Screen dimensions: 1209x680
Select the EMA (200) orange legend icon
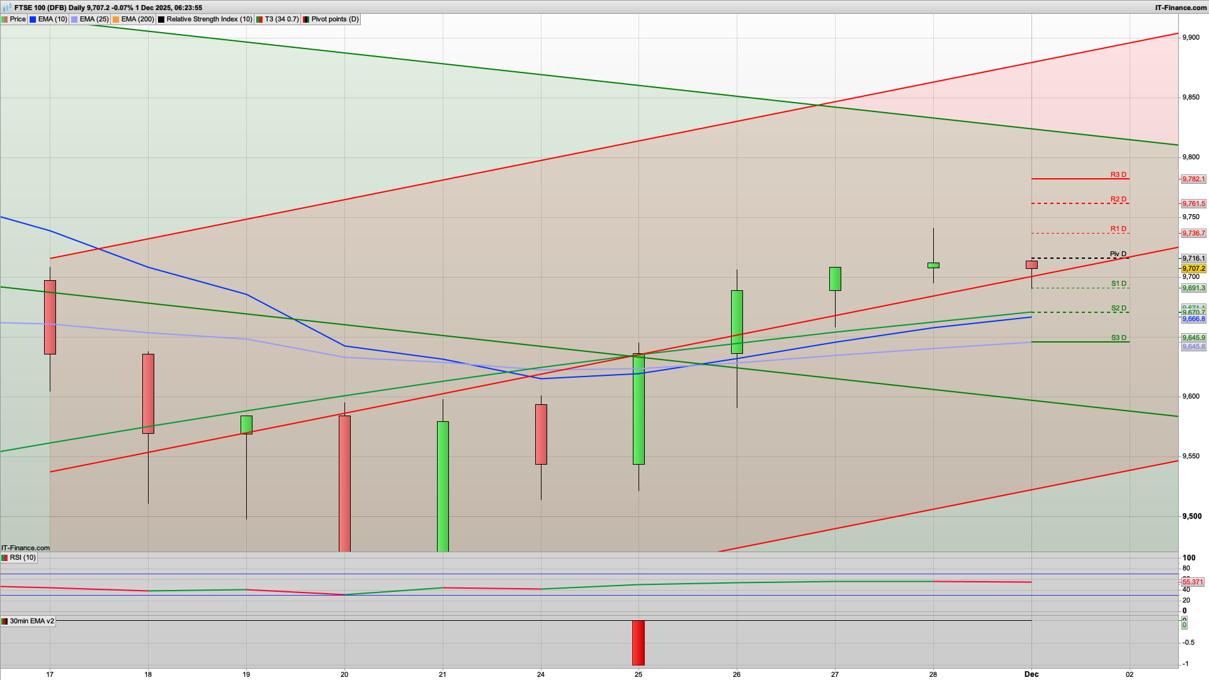point(115,19)
